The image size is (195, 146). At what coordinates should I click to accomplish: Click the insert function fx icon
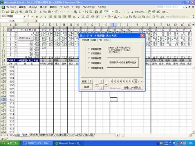tap(36, 21)
